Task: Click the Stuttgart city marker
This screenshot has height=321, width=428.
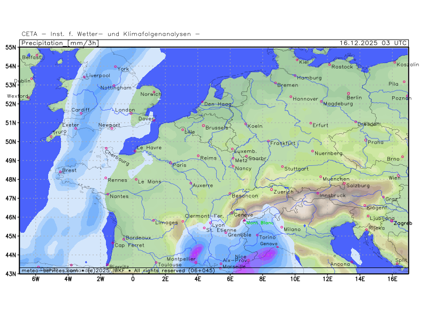Action: coord(282,166)
